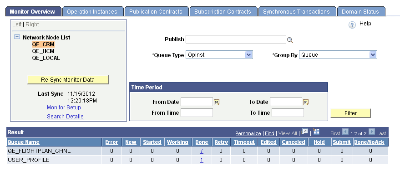
Task: Select the QE_LOCAL node
Action: [46, 58]
